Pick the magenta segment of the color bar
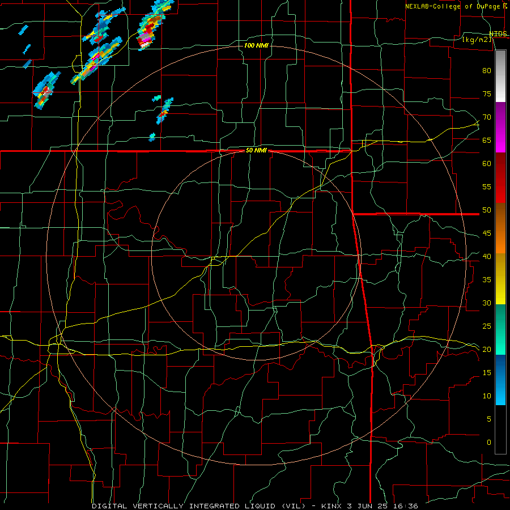 pyautogui.click(x=500, y=128)
